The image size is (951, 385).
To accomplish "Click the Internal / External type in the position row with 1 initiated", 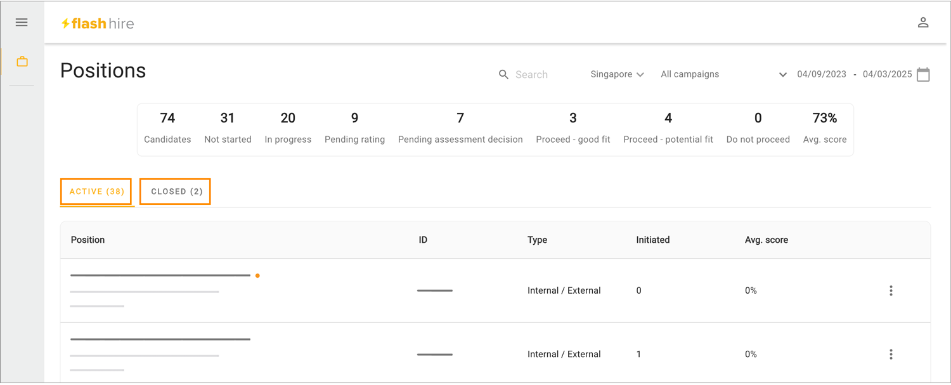I will pos(564,354).
